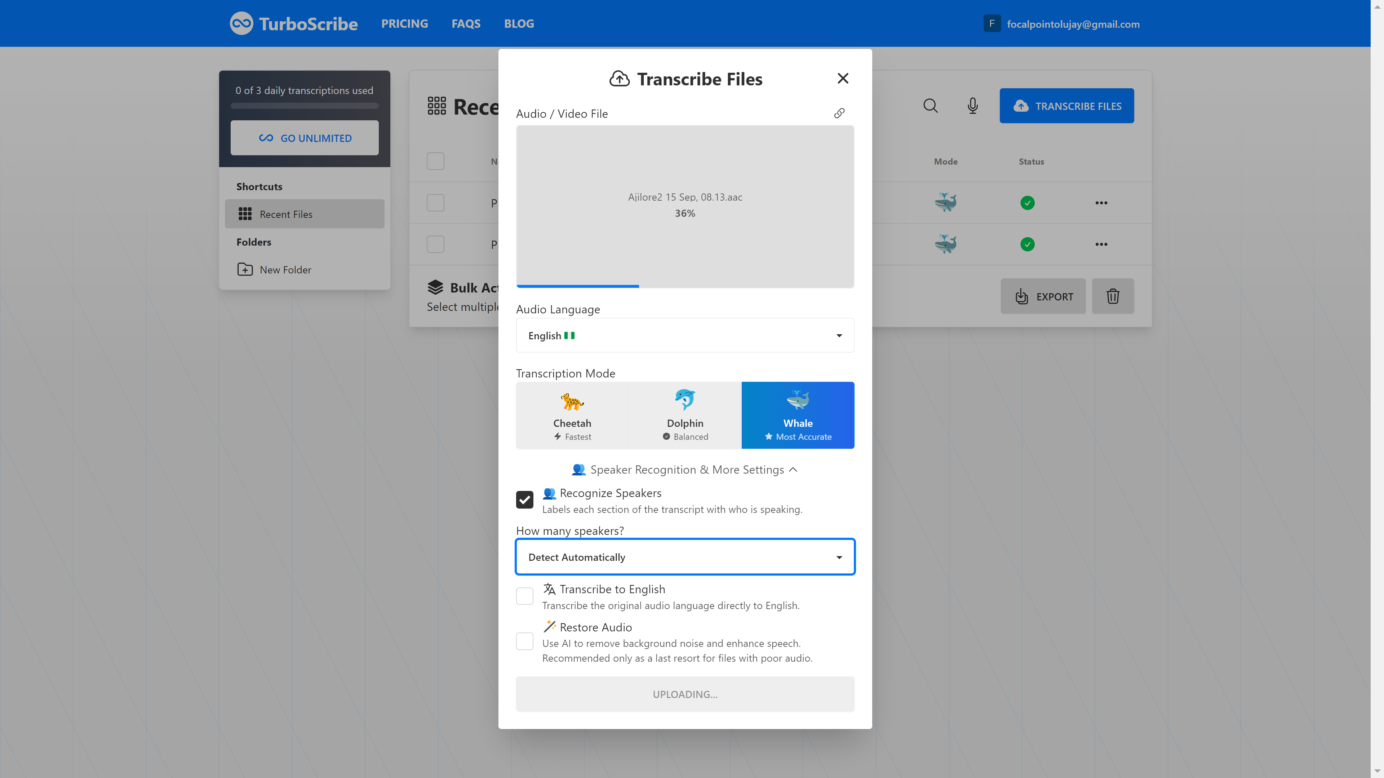Open the FAQS page

[x=466, y=24]
